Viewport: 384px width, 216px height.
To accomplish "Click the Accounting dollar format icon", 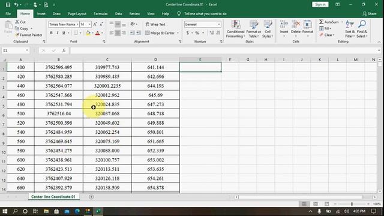I will (x=188, y=33).
